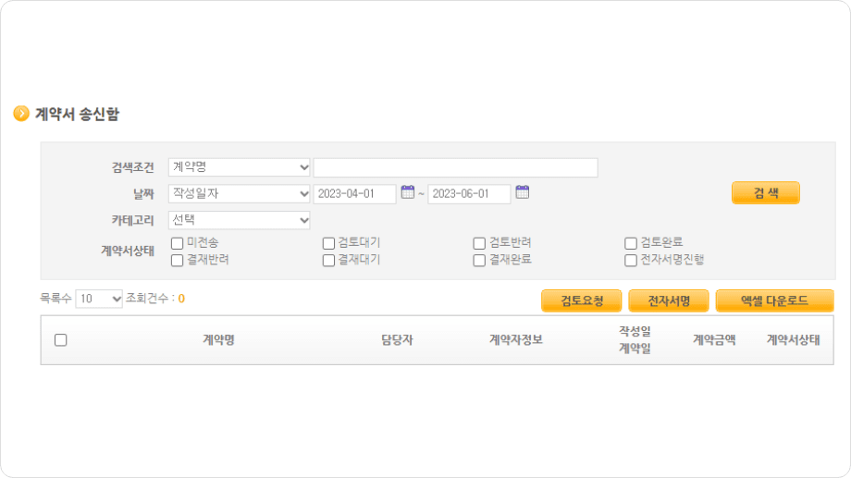Check the 검토반려 status checkbox
The height and width of the screenshot is (478, 851).
pos(479,243)
